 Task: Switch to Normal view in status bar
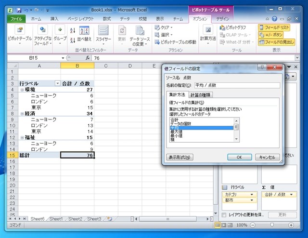218,225
